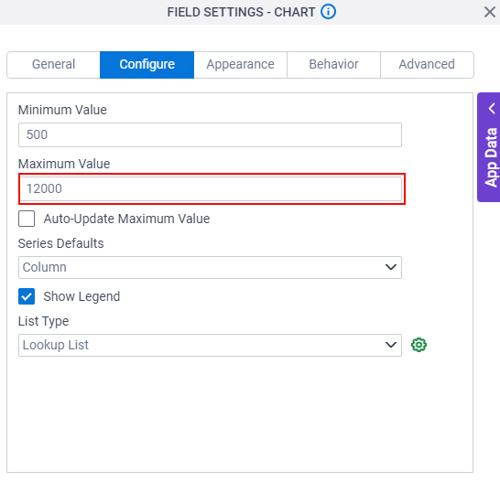
Task: Click the Auto-Update Maximum Value label
Action: [126, 219]
